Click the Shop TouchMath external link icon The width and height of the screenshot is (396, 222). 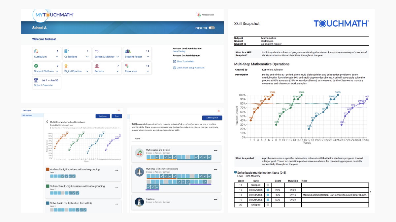(174, 62)
